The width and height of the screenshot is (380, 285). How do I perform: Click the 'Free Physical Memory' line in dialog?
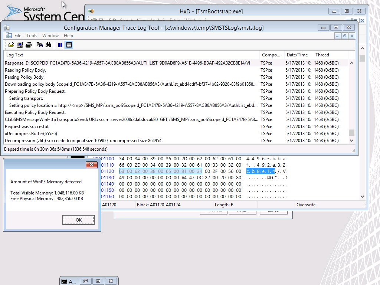click(46, 199)
